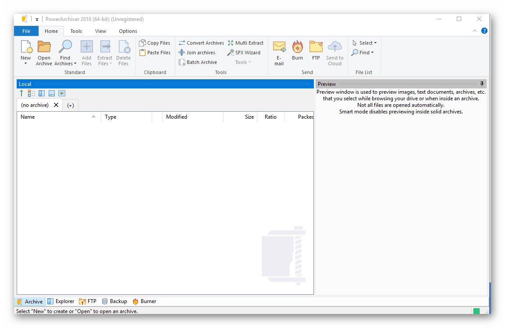505x328 pixels.
Task: Toggle the bottom pane layout icon
Action: [52, 93]
